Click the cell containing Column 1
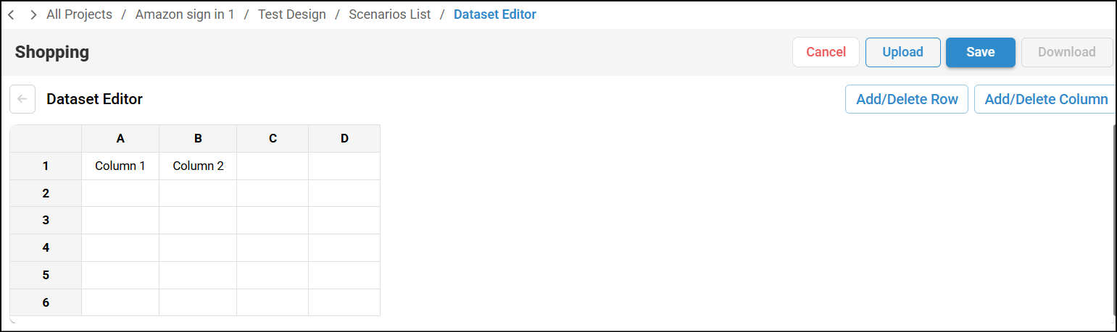This screenshot has width=1117, height=332. (120, 166)
